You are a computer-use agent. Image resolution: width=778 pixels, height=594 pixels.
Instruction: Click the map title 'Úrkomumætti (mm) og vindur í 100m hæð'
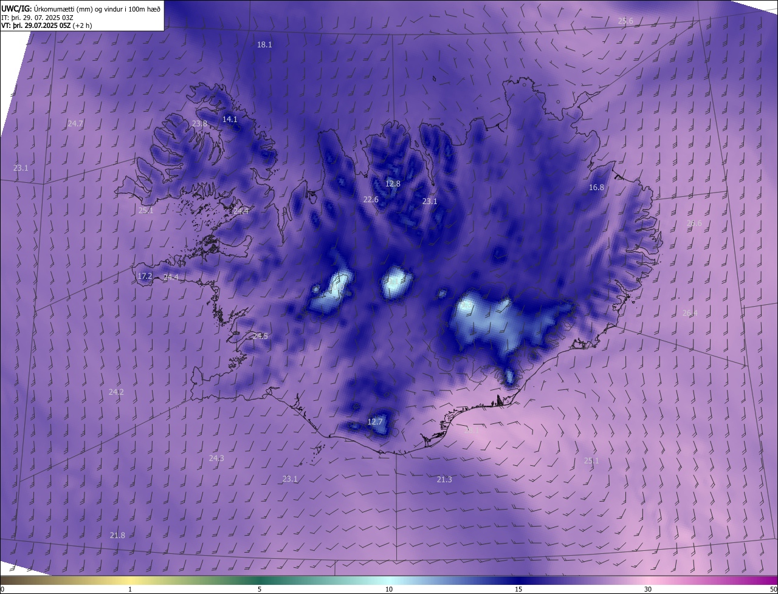[x=97, y=9]
